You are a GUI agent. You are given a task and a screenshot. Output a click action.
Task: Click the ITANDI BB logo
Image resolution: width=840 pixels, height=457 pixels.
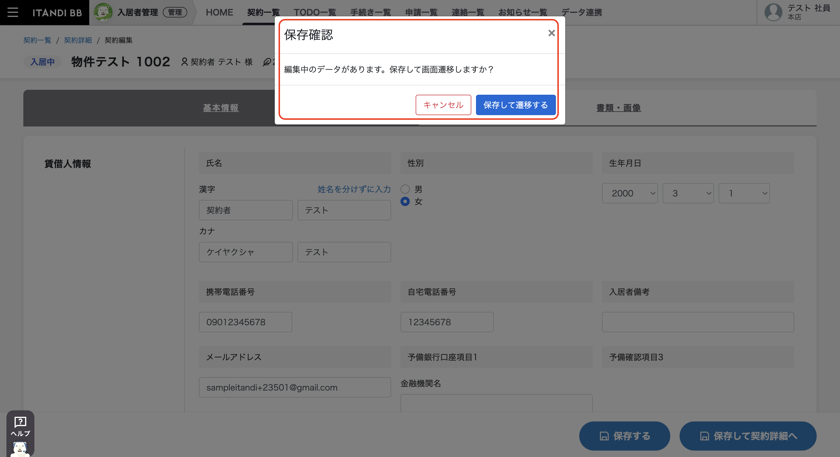pyautogui.click(x=57, y=13)
